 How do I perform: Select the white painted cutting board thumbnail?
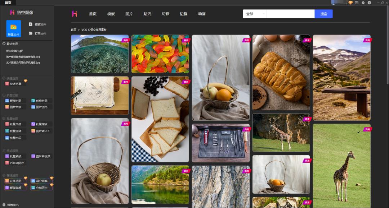click(100, 96)
